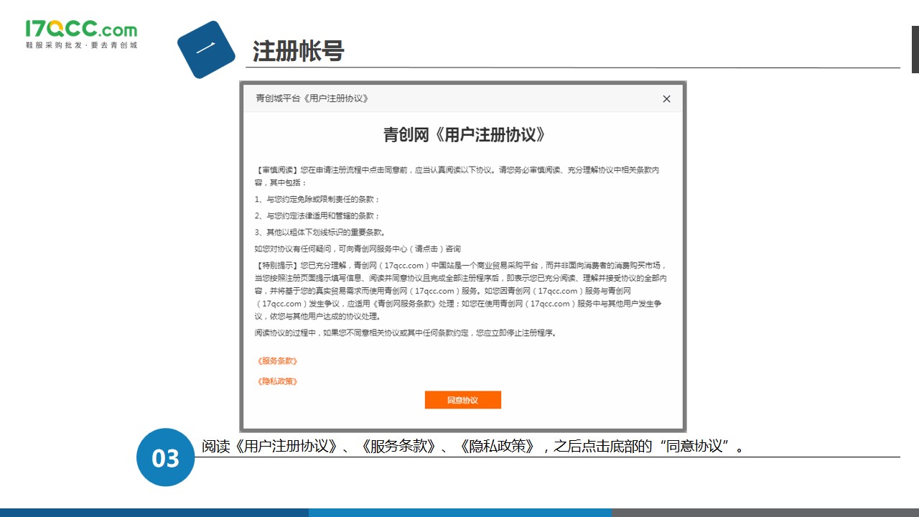The width and height of the screenshot is (919, 517).
Task: Click the dark scrollbar handle at right edge
Action: (915, 49)
